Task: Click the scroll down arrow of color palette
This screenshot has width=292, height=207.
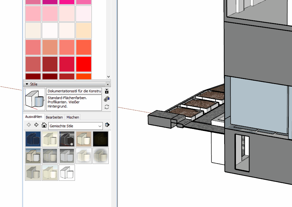Action: tap(108, 77)
